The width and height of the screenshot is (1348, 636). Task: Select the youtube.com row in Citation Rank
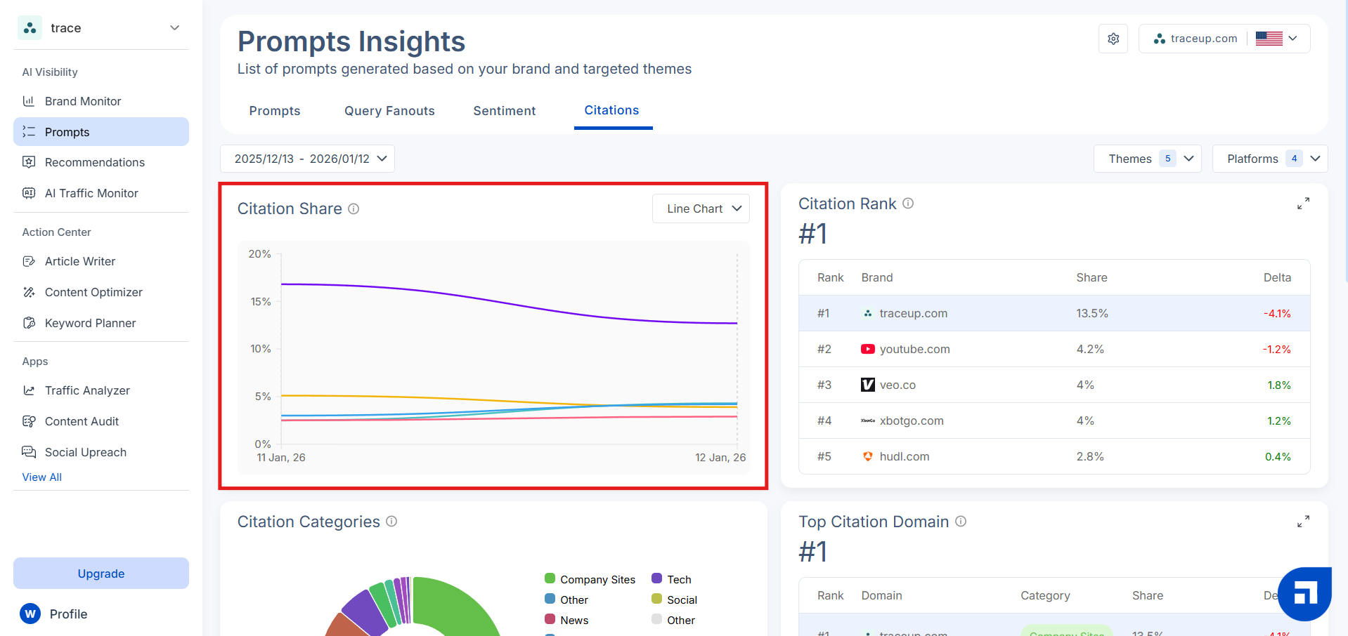point(1054,349)
